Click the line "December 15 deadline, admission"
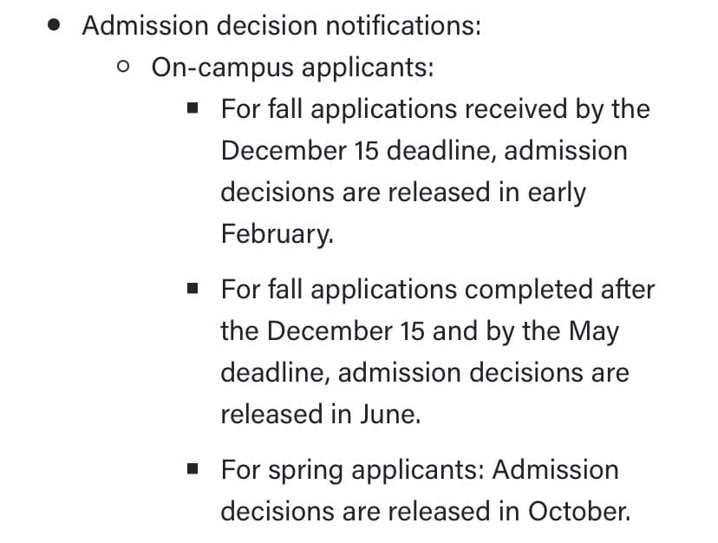The image size is (718, 543). coord(423,150)
